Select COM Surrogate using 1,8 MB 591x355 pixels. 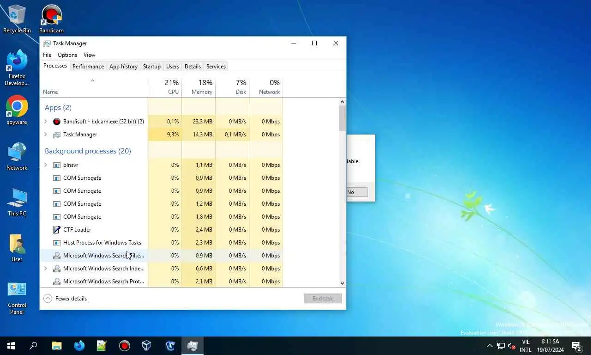pos(162,217)
